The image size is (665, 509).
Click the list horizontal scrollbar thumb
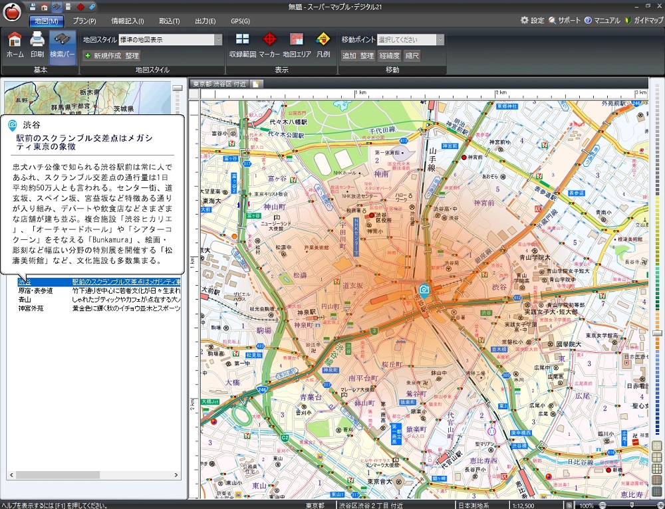(58, 475)
